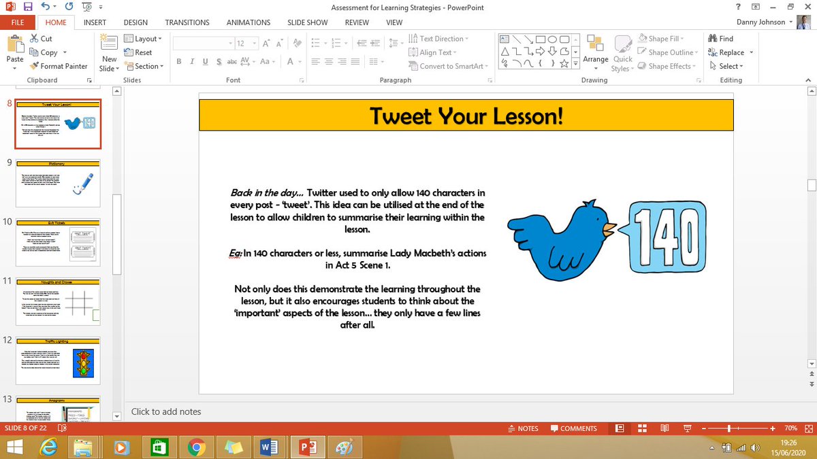Click the Redo/Repeat icon

(69, 7)
